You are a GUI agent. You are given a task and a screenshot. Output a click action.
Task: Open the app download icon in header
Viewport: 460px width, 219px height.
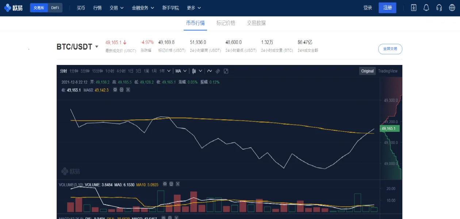coord(414,8)
